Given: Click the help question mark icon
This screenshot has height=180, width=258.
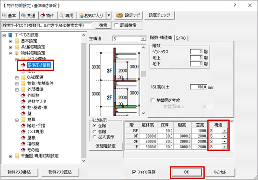Looking at the screenshot, I should (x=235, y=5).
